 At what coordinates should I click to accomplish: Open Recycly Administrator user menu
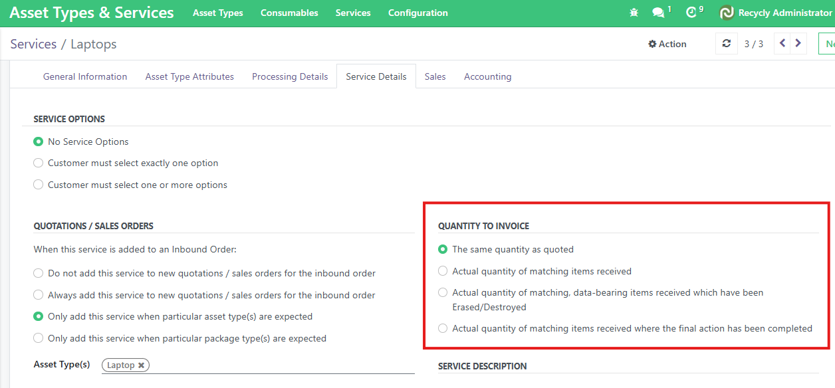click(x=784, y=13)
